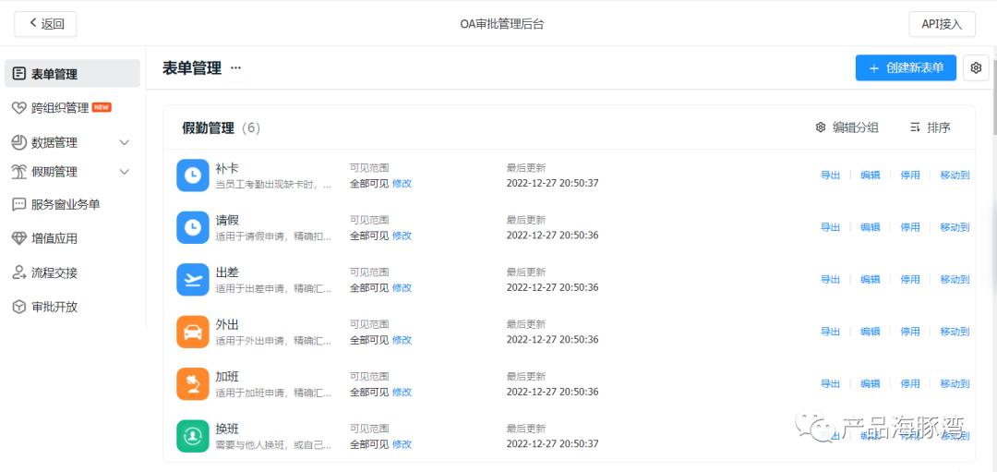Click 排序 in group header

(931, 127)
